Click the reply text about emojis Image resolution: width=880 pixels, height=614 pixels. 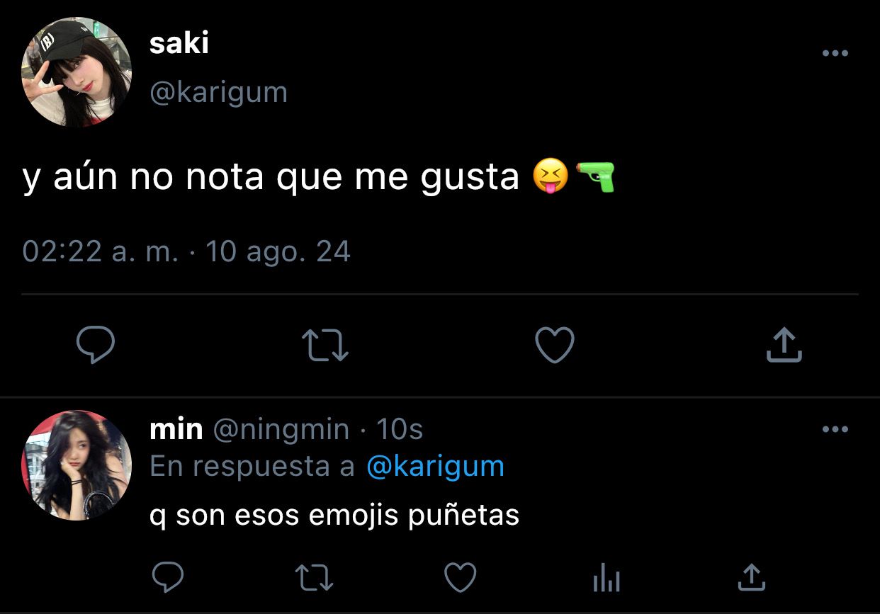(x=334, y=516)
